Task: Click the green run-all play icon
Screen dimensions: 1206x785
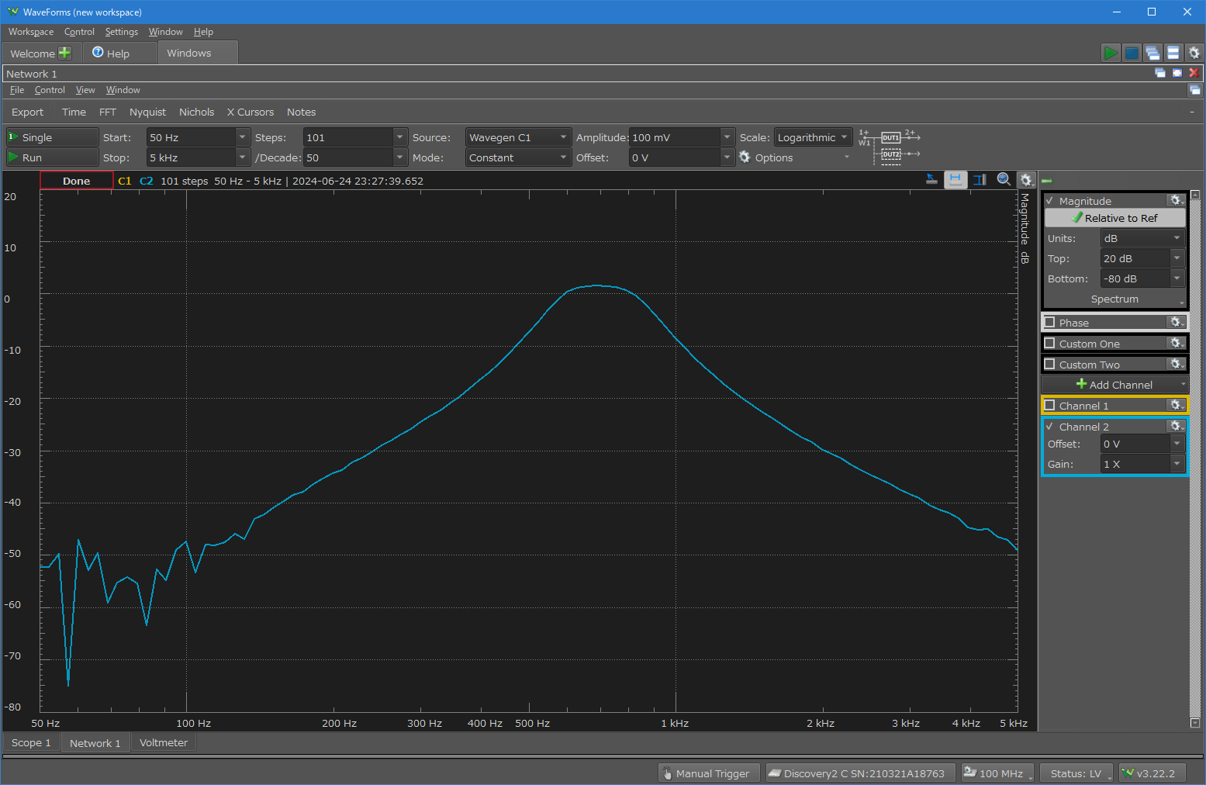Action: [x=1111, y=53]
